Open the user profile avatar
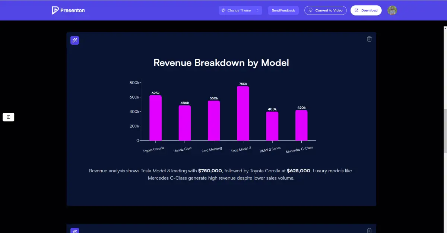Screen dimensions: 447x233 392,10
